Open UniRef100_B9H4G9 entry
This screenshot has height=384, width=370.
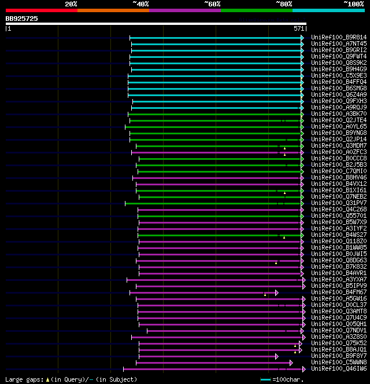point(339,70)
